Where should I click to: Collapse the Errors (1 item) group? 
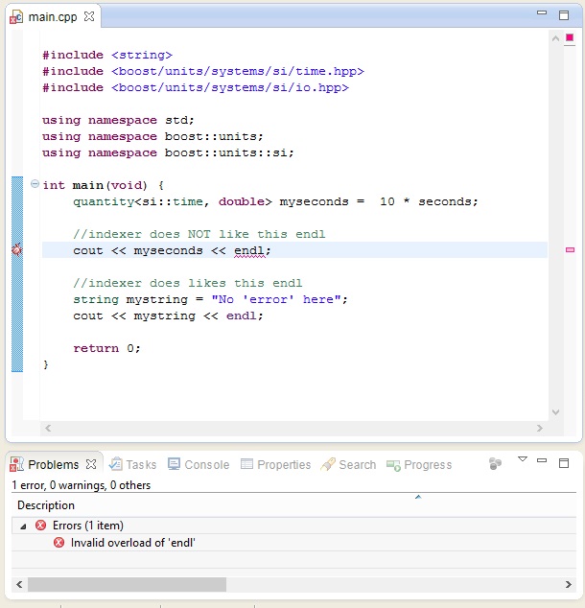click(x=23, y=526)
